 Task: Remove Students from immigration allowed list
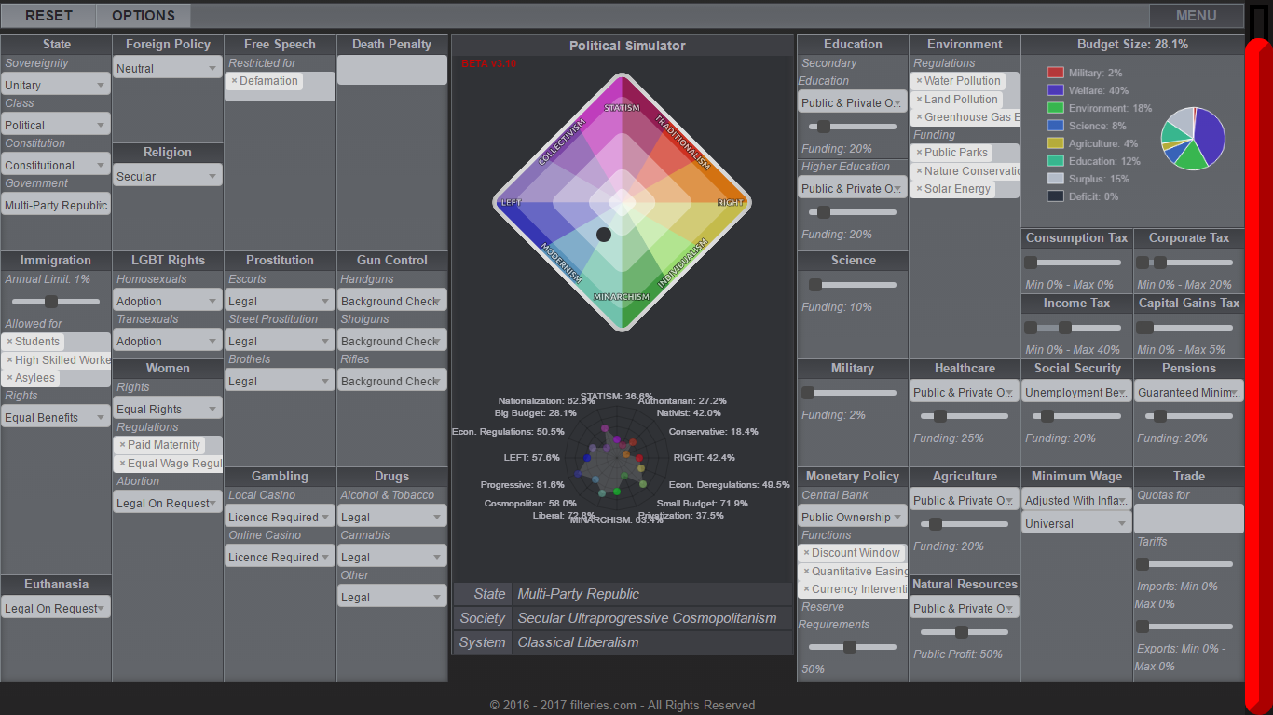[9, 342]
